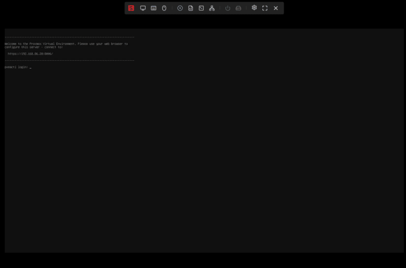Open the script file menu
The width and height of the screenshot is (406, 268).
click(x=191, y=8)
